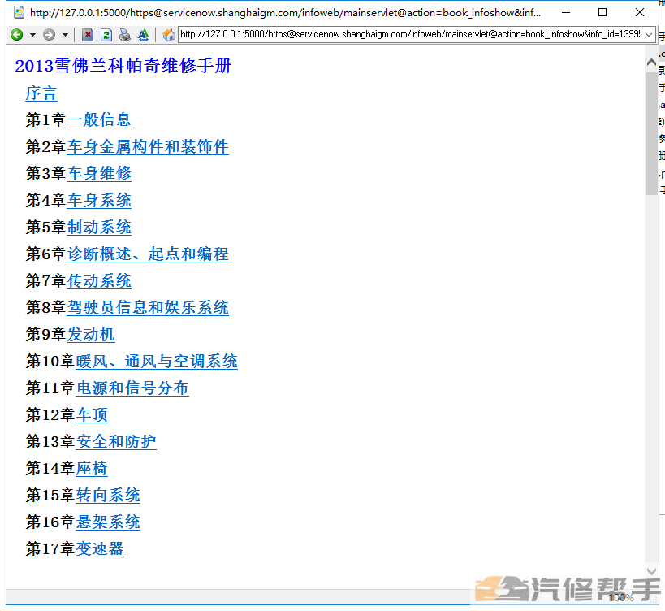Close the browser window
Image resolution: width=665 pixels, height=611 pixels.
pos(640,13)
